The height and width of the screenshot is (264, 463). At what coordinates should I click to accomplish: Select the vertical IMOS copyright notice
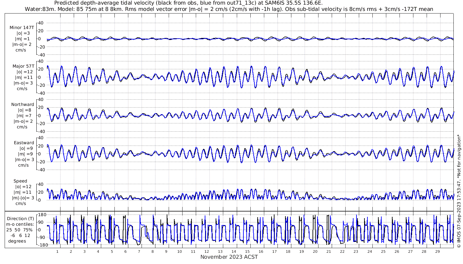(x=459, y=191)
